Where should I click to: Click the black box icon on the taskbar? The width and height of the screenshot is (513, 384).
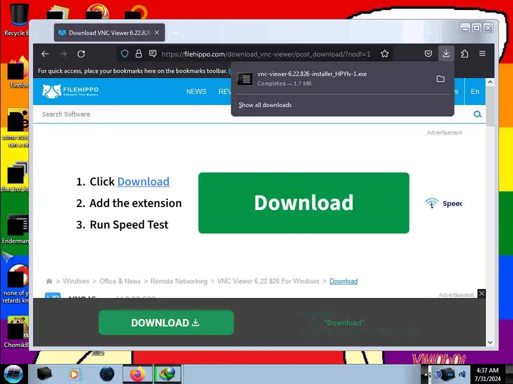pyautogui.click(x=45, y=374)
